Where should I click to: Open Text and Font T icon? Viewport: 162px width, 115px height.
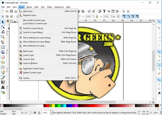click(x=104, y=11)
